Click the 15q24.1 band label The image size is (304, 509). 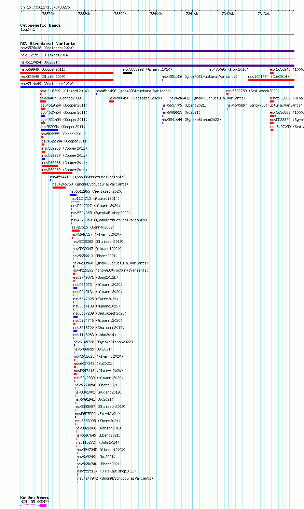coord(28,29)
